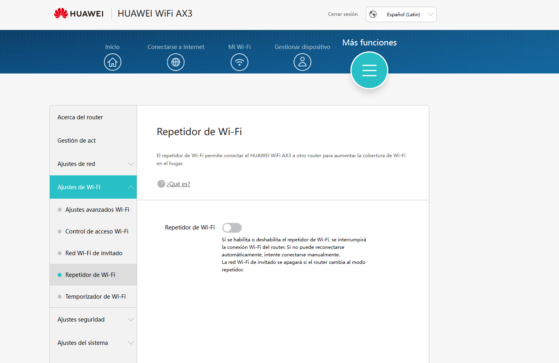Image resolution: width=559 pixels, height=363 pixels.
Task: Click the Huawei logo
Action: tap(79, 13)
